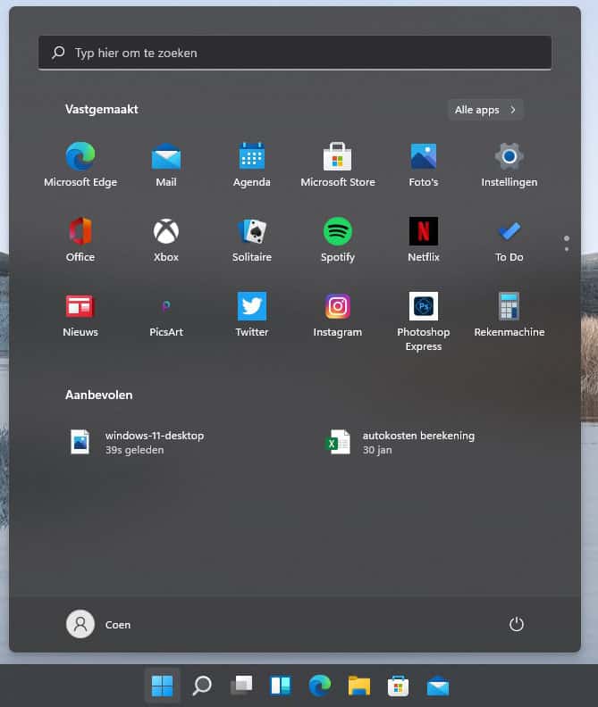598x707 pixels.
Task: Open Microsoft Store in pinned apps
Action: point(337,164)
